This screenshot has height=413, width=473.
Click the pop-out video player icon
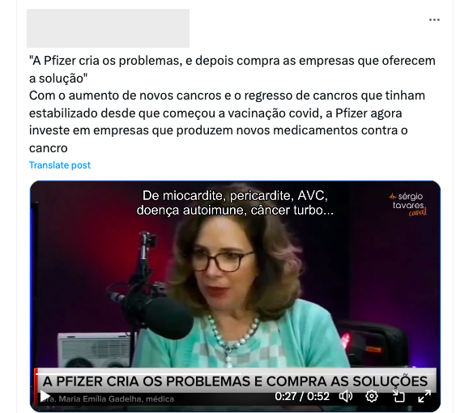click(398, 396)
